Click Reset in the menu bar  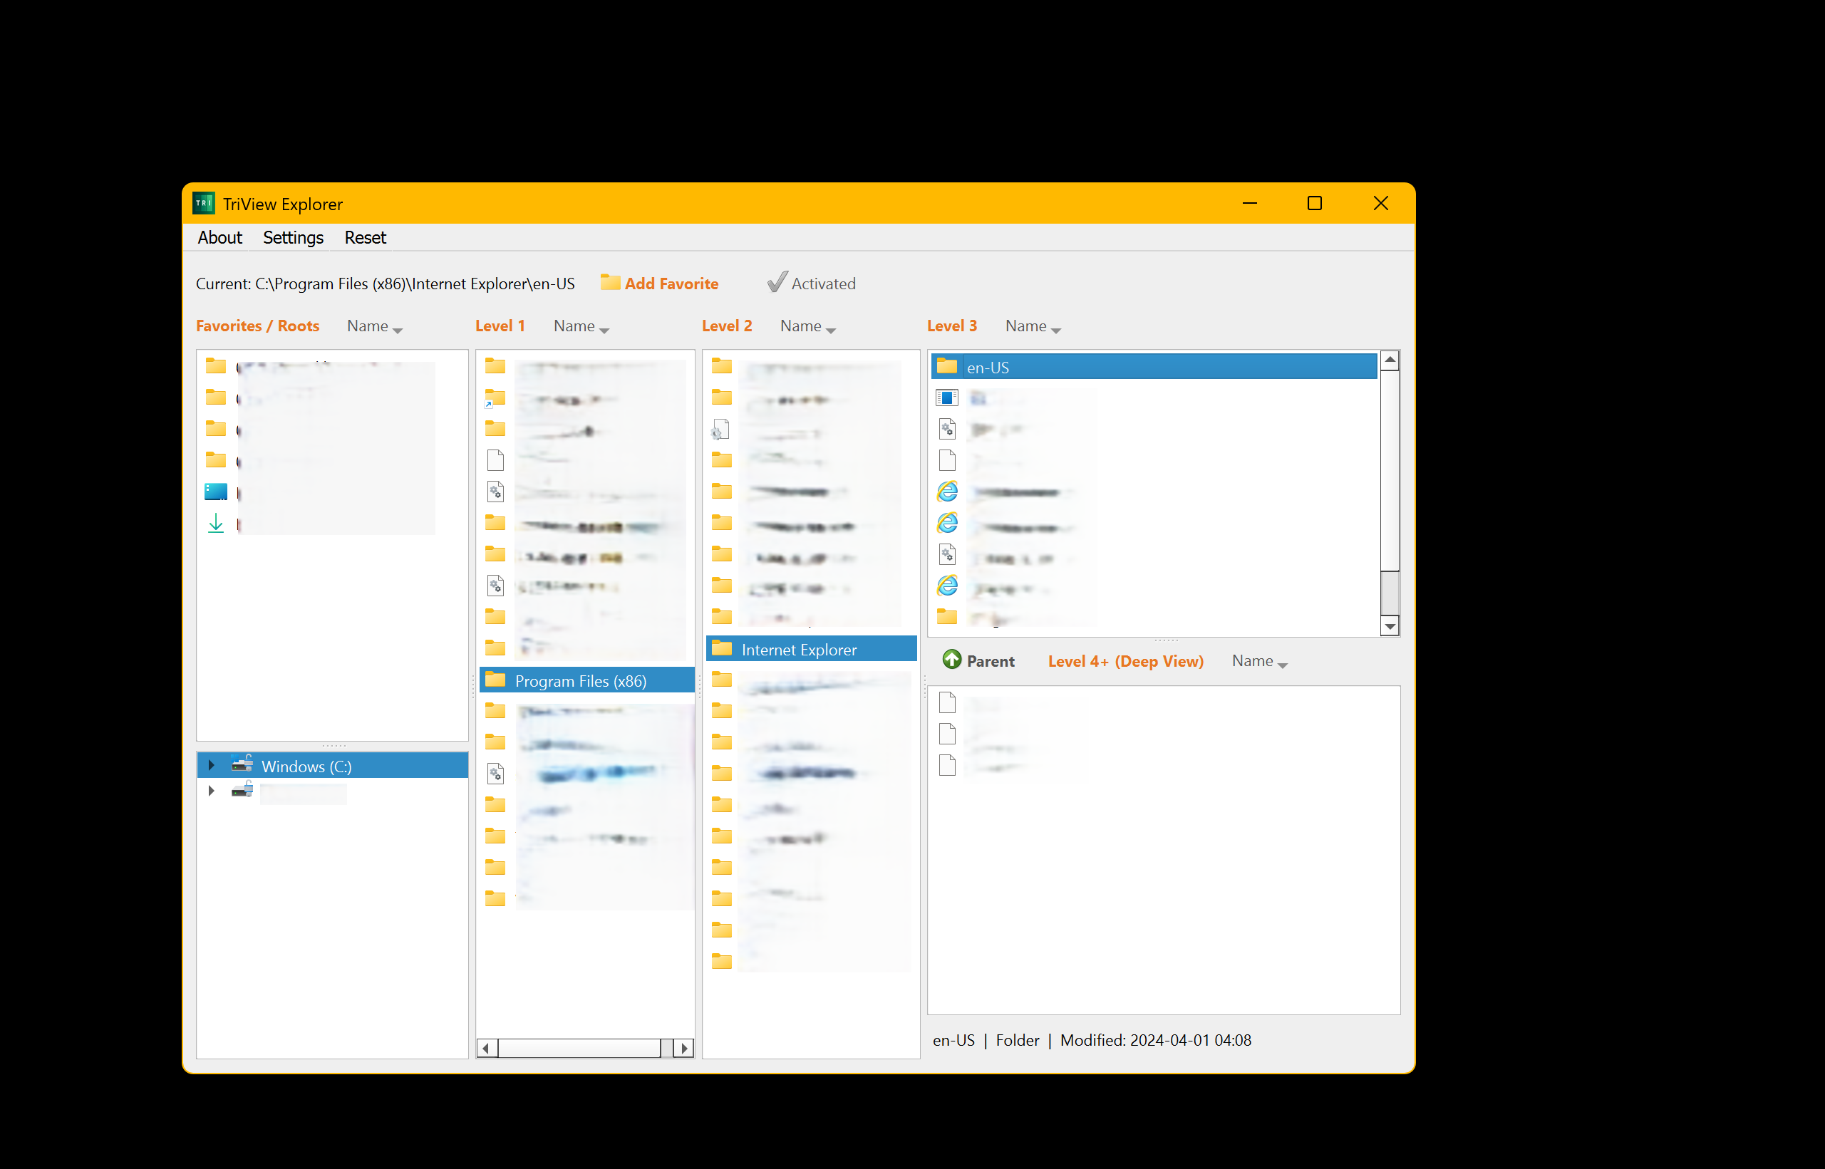point(365,238)
